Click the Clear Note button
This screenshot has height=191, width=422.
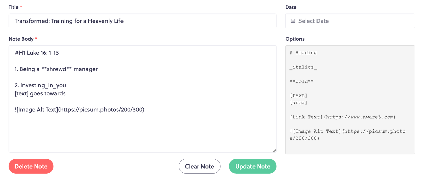click(199, 166)
